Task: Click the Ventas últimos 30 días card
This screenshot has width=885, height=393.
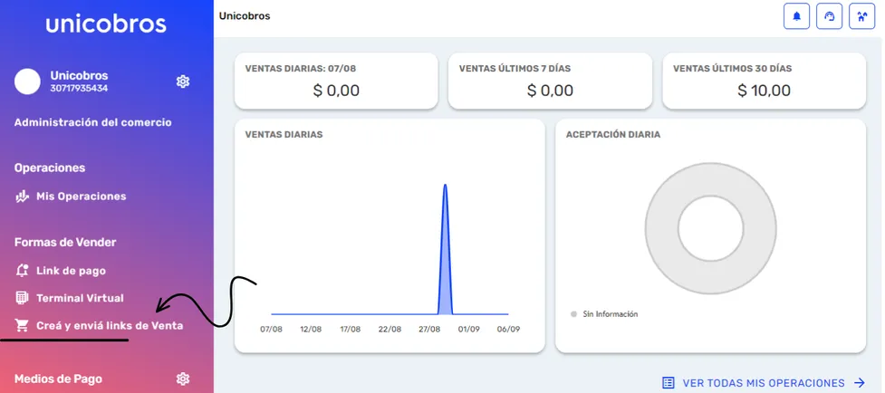Action: tap(764, 81)
